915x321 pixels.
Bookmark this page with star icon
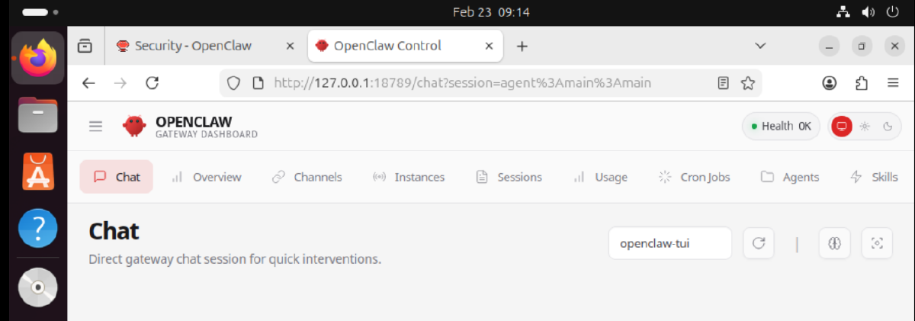(x=748, y=82)
